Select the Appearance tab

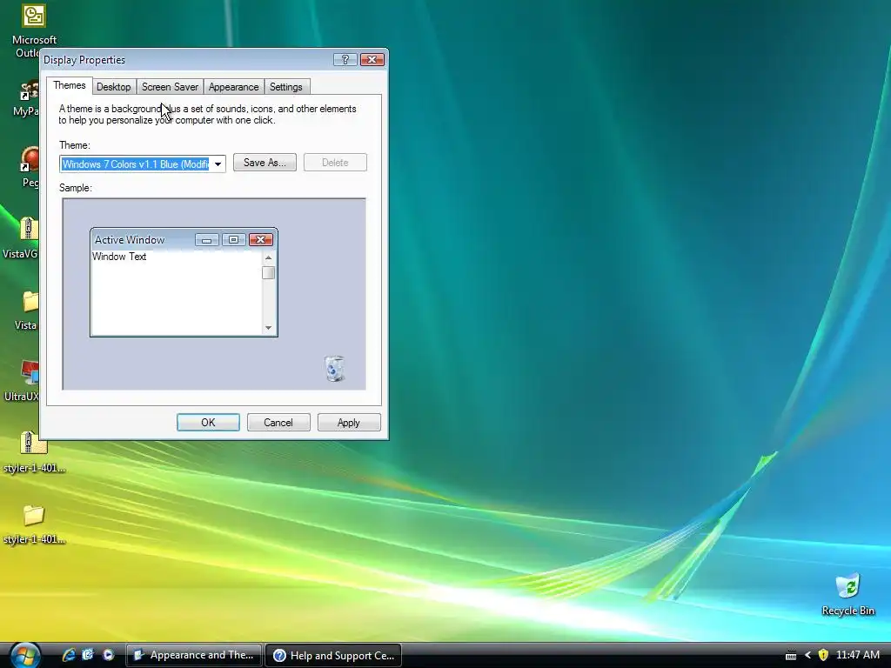pos(233,87)
